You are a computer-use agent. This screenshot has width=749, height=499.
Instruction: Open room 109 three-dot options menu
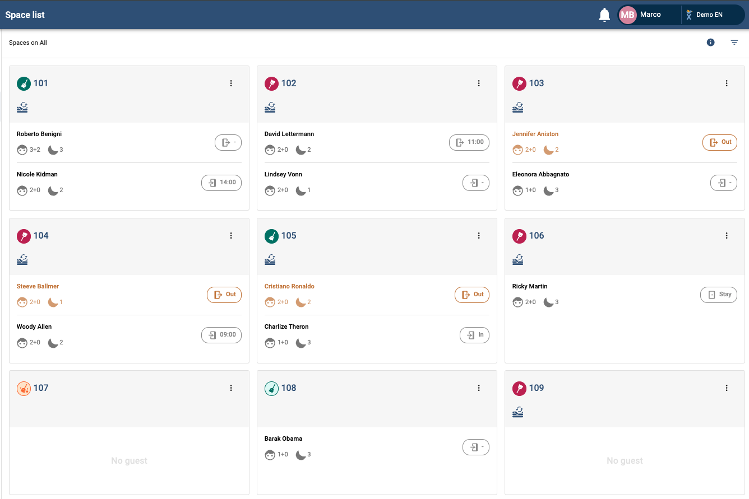coord(727,388)
